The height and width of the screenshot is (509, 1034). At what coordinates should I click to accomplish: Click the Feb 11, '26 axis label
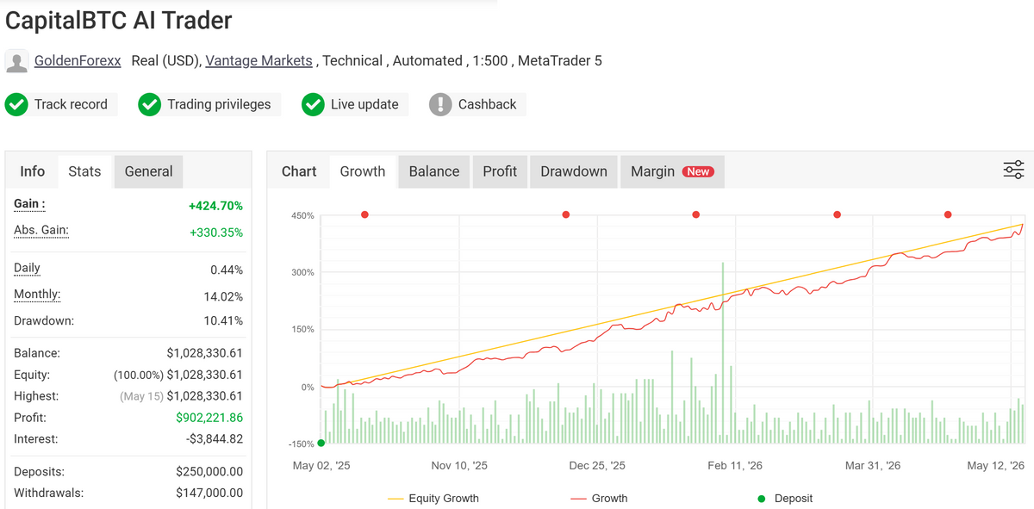[735, 465]
